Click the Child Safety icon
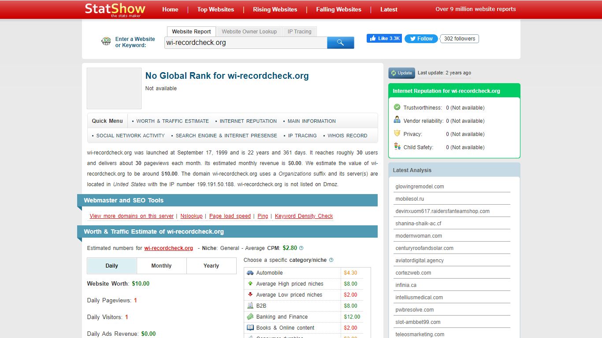Viewport: 602px width, 338px height. click(x=397, y=147)
